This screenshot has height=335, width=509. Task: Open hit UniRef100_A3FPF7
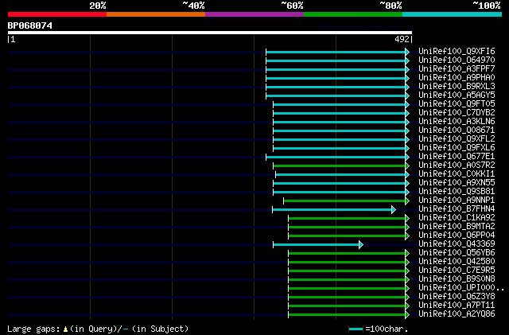[457, 69]
